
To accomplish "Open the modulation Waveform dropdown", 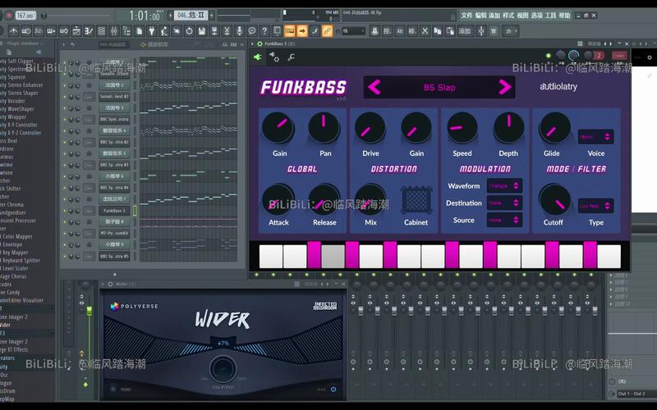I will pyautogui.click(x=504, y=186).
